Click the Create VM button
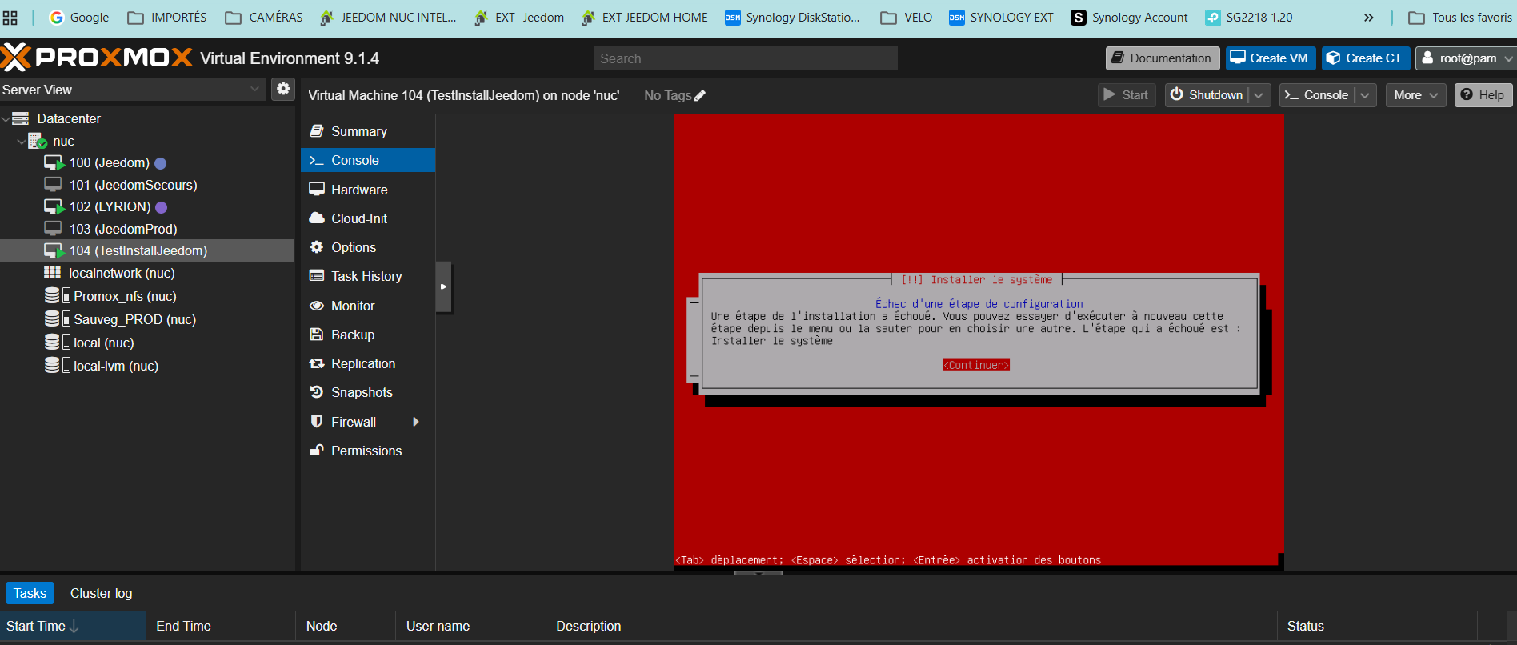Image resolution: width=1517 pixels, height=645 pixels. pyautogui.click(x=1269, y=58)
